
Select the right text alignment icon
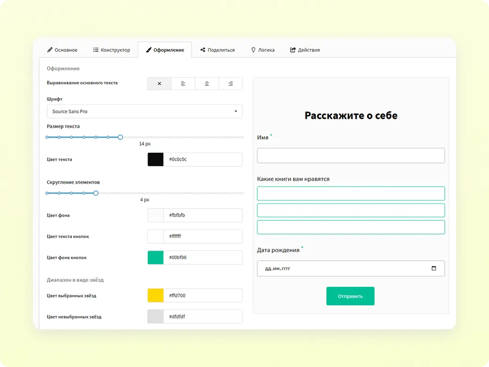tap(230, 84)
